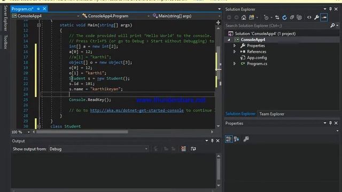
Task: Click Clear All icon in Output toolbar
Action: tap(183, 149)
